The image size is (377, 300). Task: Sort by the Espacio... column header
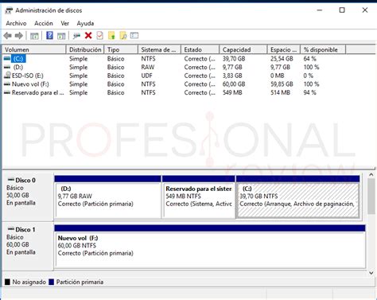[284, 49]
